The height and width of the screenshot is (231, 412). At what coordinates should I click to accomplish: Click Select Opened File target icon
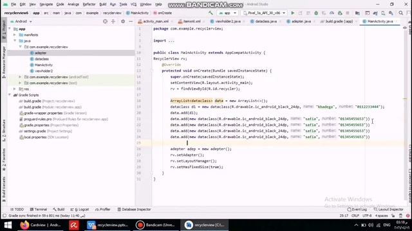pos(105,21)
